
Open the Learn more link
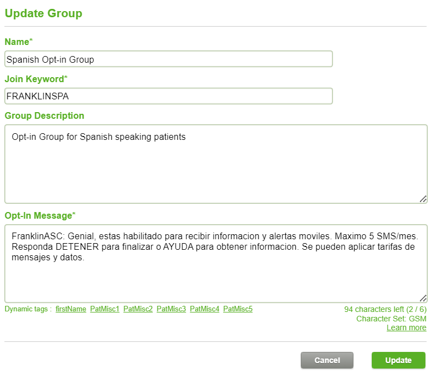[x=406, y=327]
